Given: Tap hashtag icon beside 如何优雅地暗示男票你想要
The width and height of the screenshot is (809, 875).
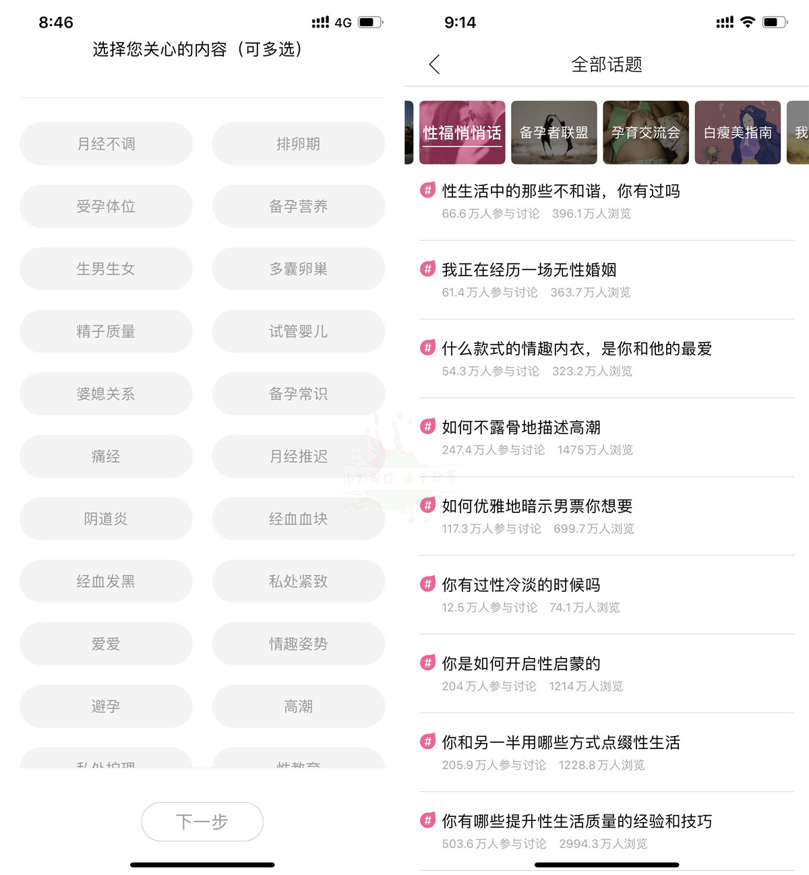Looking at the screenshot, I should click(x=427, y=505).
